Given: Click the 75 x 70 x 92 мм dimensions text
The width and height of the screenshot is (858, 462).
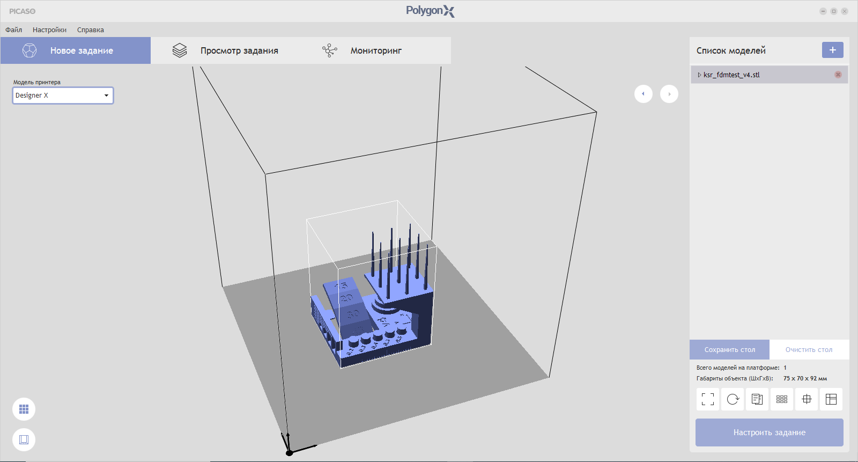Looking at the screenshot, I should [805, 378].
